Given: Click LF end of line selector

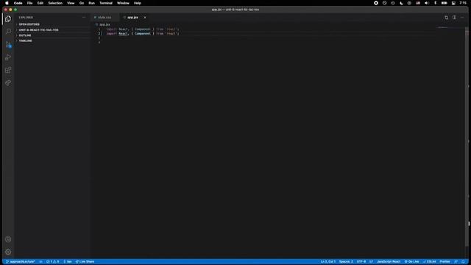Looking at the screenshot, I should click(371, 262).
